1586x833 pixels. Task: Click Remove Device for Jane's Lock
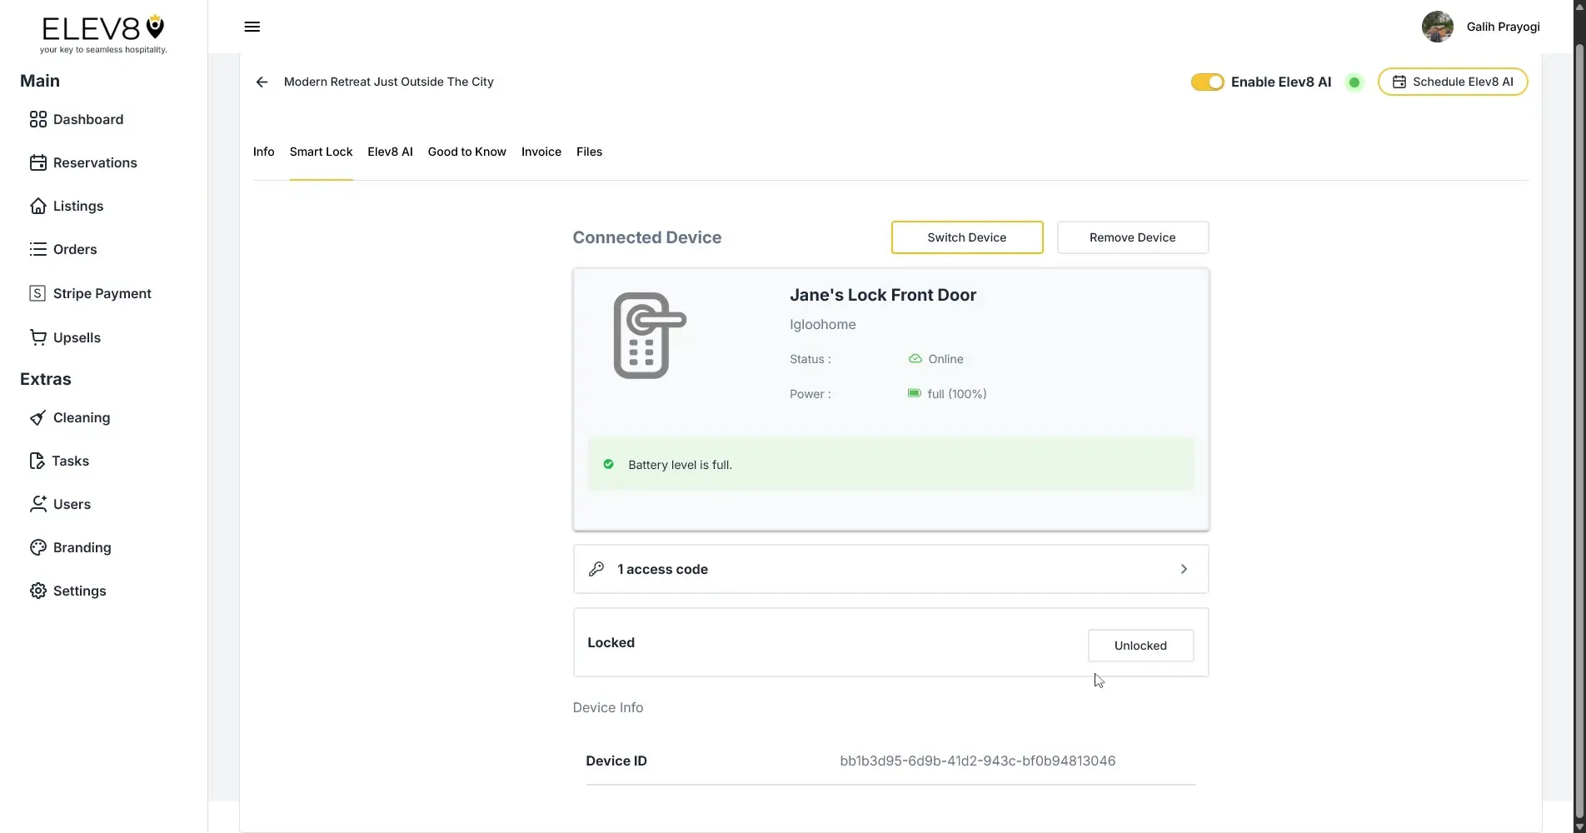[1132, 237]
